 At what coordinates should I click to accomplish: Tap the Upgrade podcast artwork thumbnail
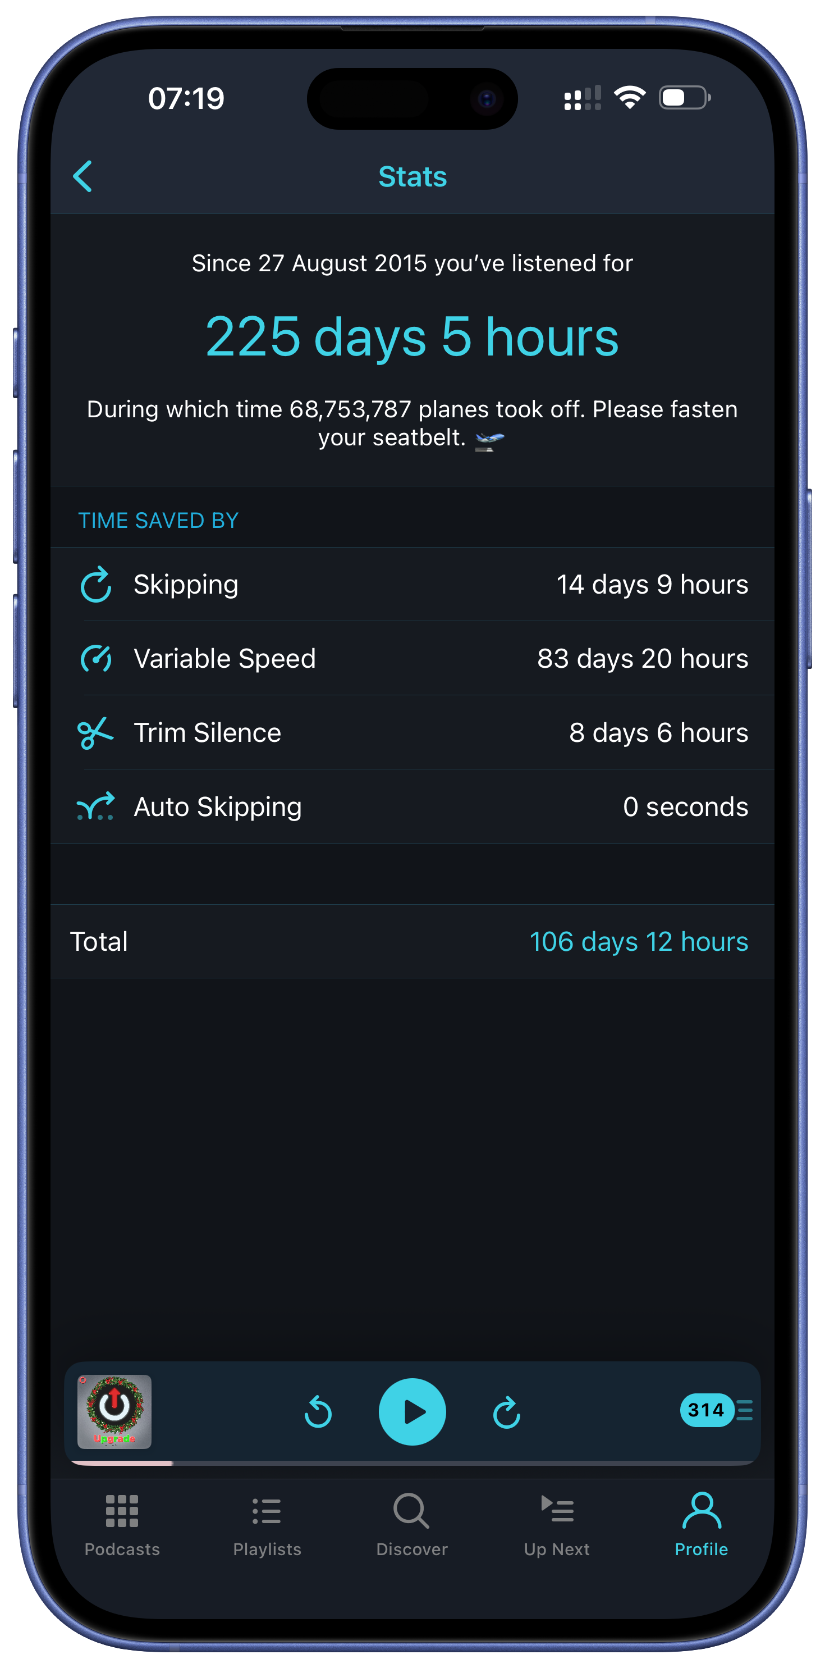(114, 1411)
